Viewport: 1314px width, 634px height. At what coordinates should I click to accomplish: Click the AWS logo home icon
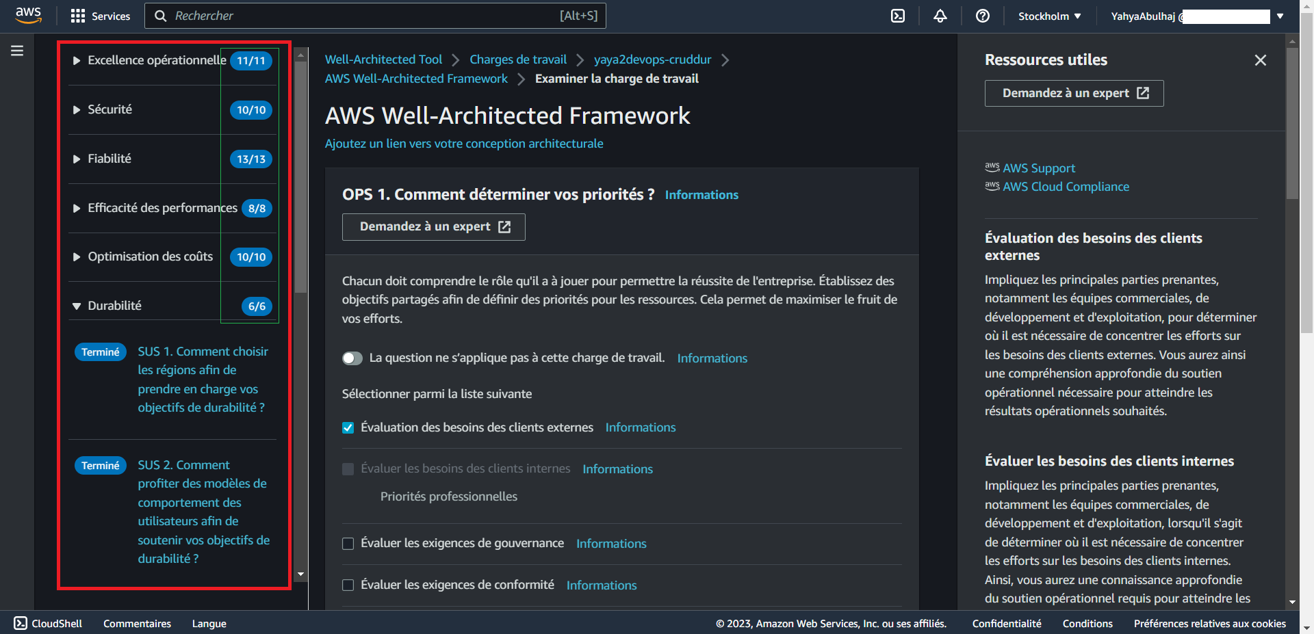coord(28,15)
